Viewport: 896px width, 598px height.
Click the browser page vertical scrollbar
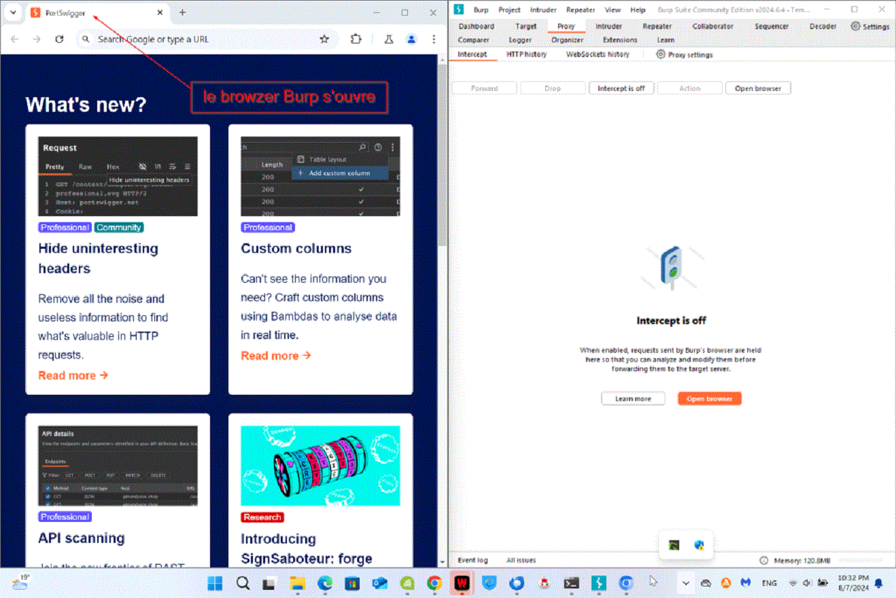(x=442, y=204)
